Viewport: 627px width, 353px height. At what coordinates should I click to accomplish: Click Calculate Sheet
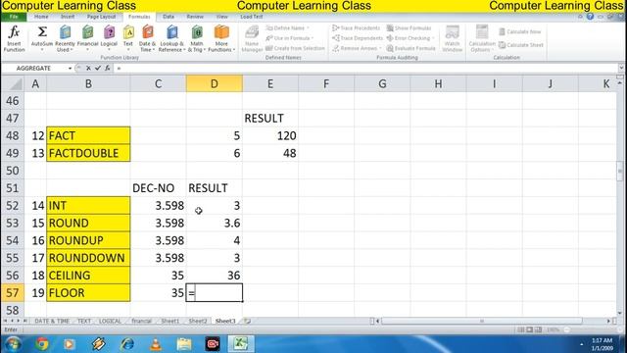(x=521, y=45)
